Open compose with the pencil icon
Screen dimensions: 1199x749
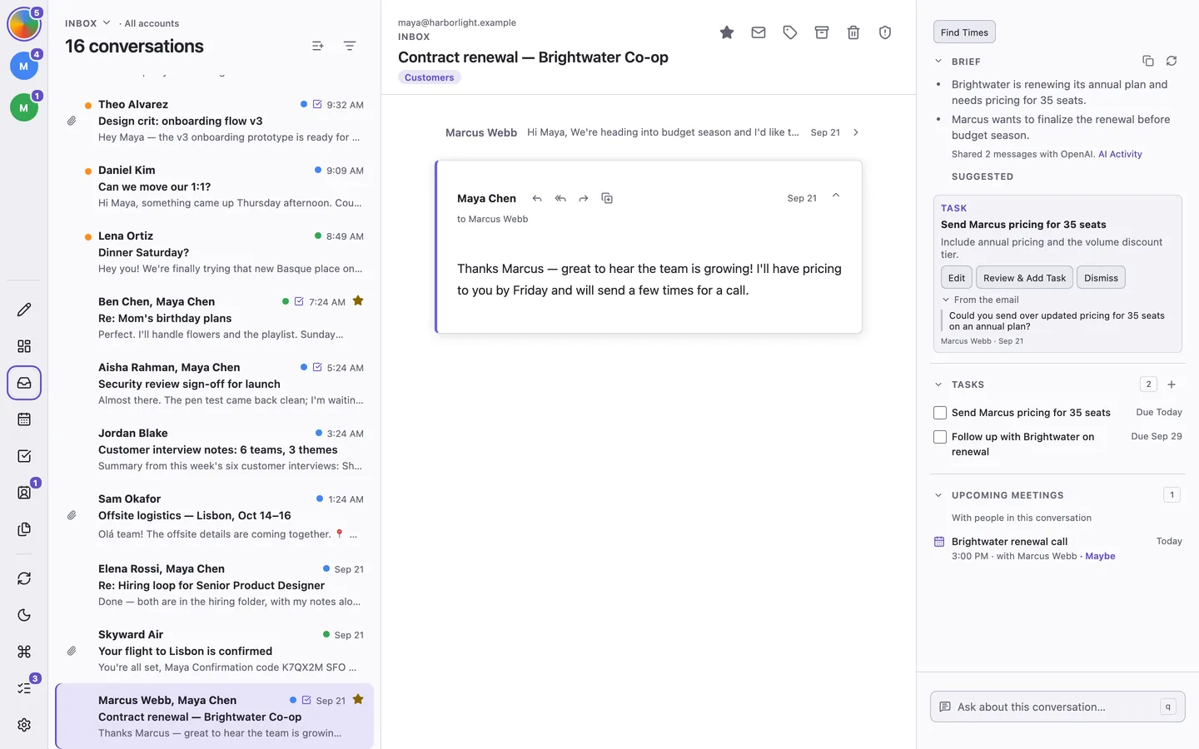(24, 310)
